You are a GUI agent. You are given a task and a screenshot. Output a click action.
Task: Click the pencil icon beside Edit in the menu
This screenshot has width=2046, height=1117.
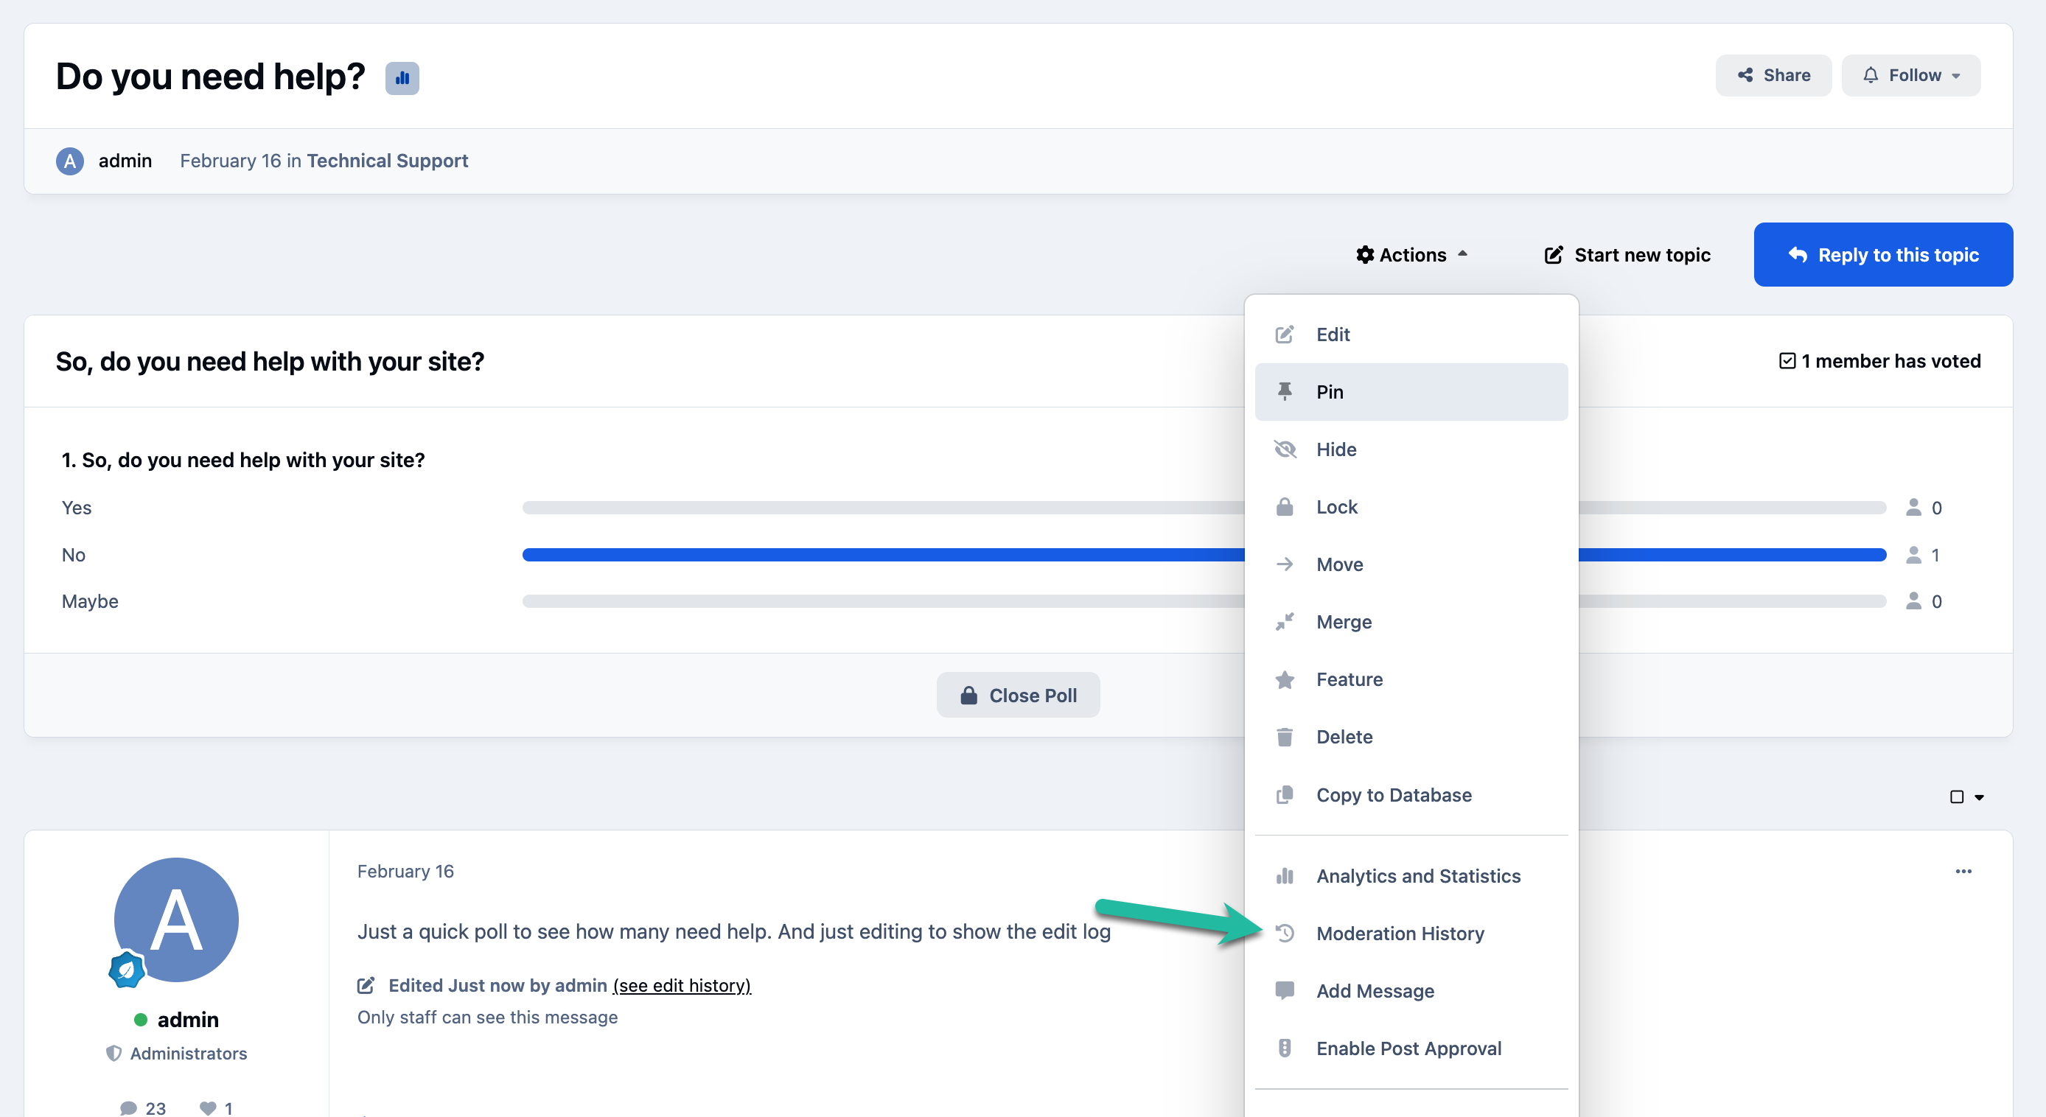(1285, 335)
